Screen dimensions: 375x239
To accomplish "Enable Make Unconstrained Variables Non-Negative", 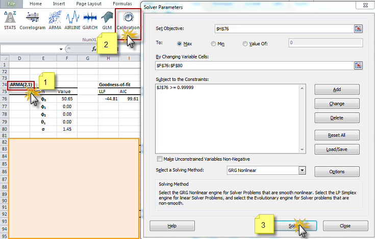I will pyautogui.click(x=160, y=159).
